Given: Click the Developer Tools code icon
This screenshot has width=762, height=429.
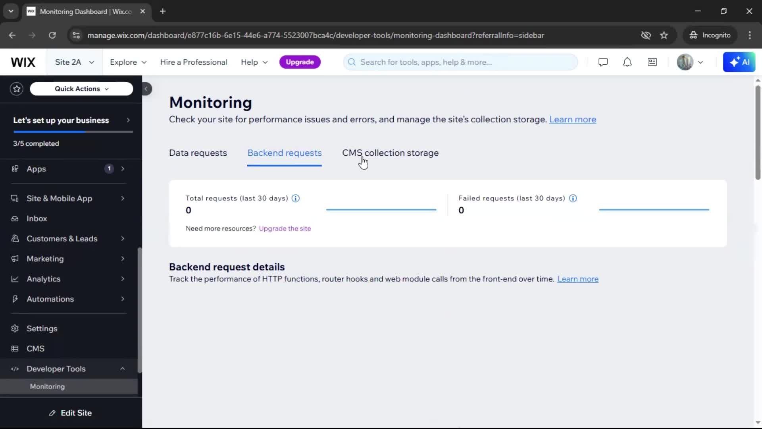Looking at the screenshot, I should (15, 369).
